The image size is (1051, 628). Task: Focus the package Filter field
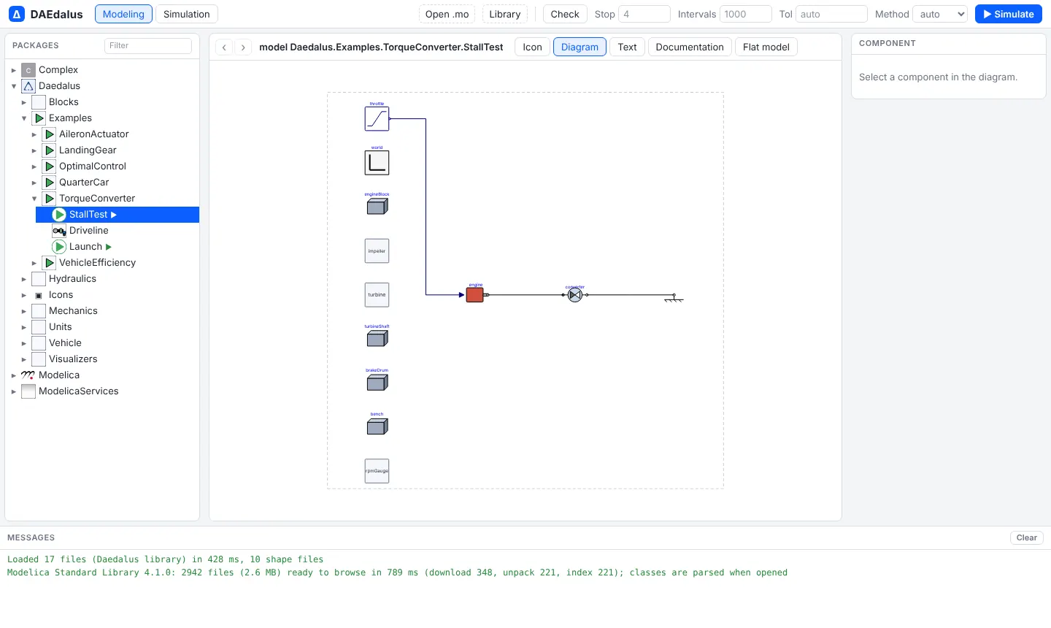coord(148,45)
